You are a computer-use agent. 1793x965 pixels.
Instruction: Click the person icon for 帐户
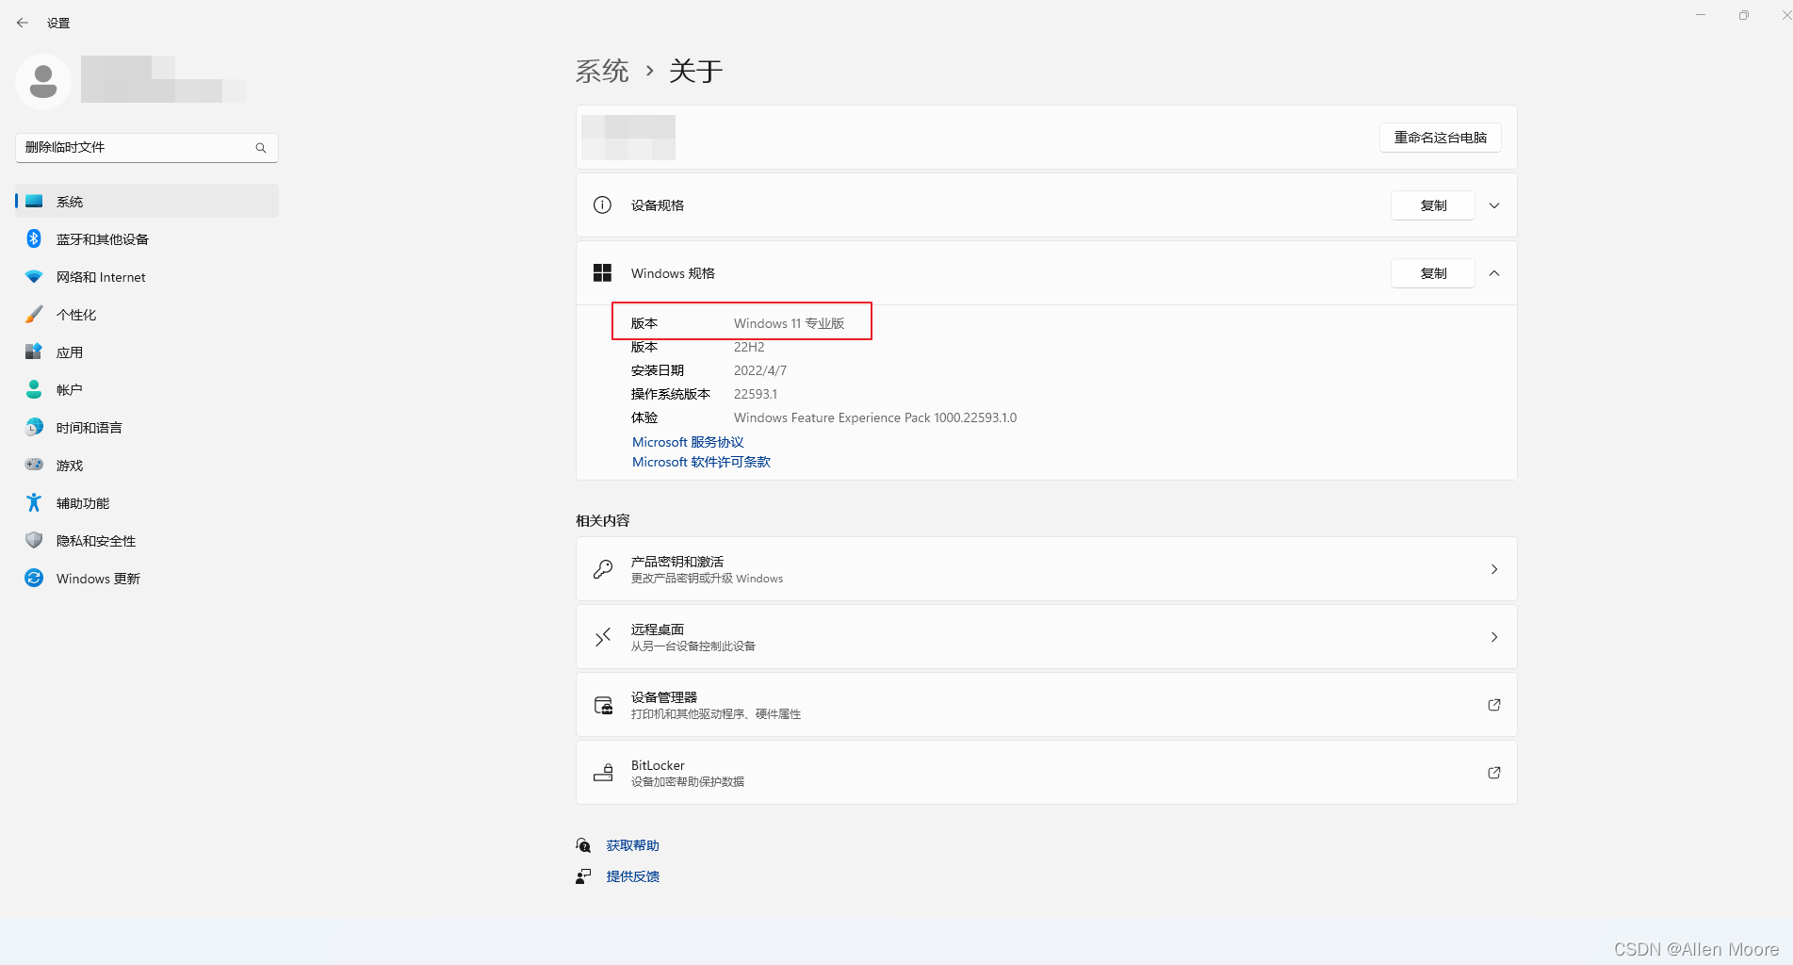(34, 389)
